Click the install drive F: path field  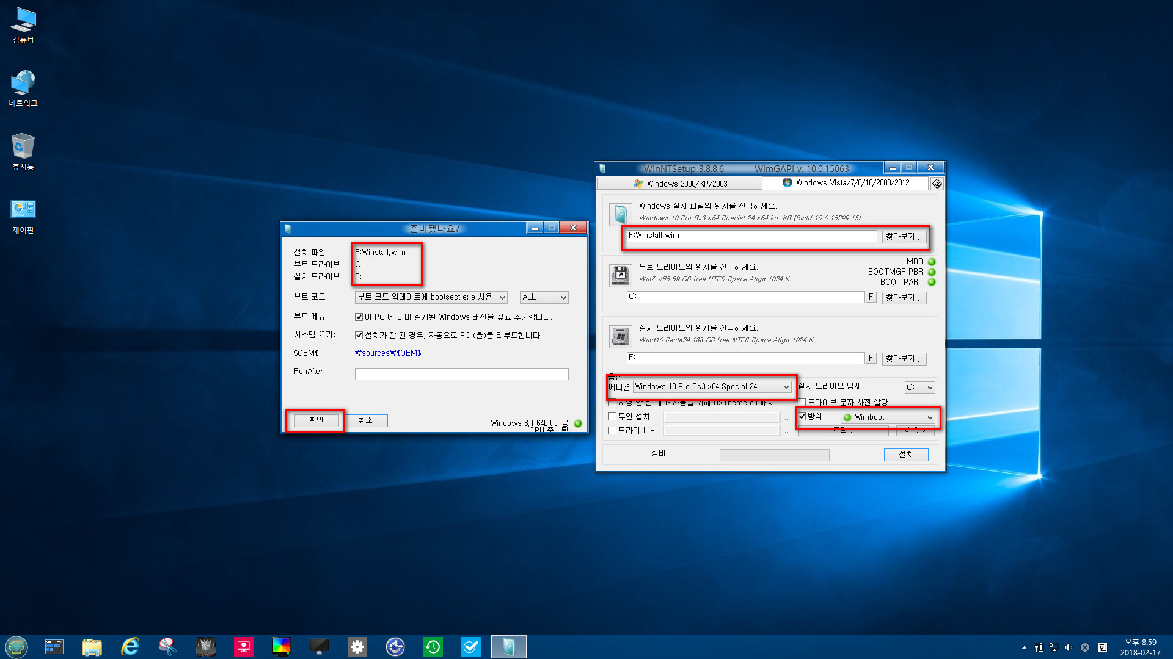click(746, 358)
